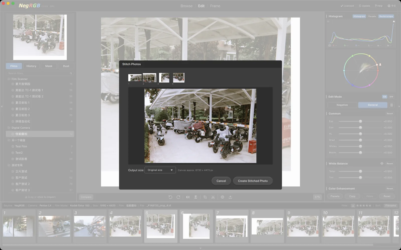Open the Output size dropdown

[x=160, y=170]
